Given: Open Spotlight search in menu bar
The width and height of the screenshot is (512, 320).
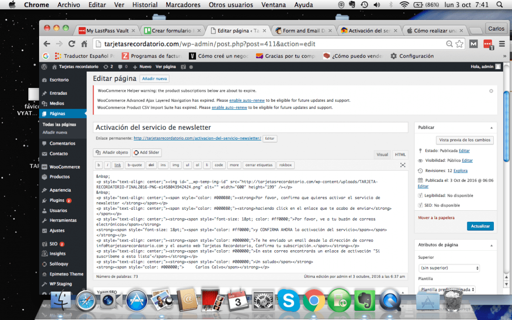Looking at the screenshot, I should tap(499, 5).
